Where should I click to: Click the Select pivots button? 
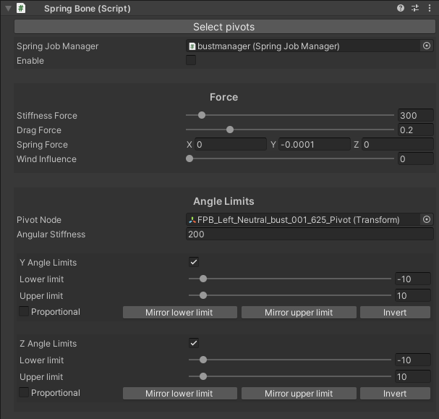[224, 27]
